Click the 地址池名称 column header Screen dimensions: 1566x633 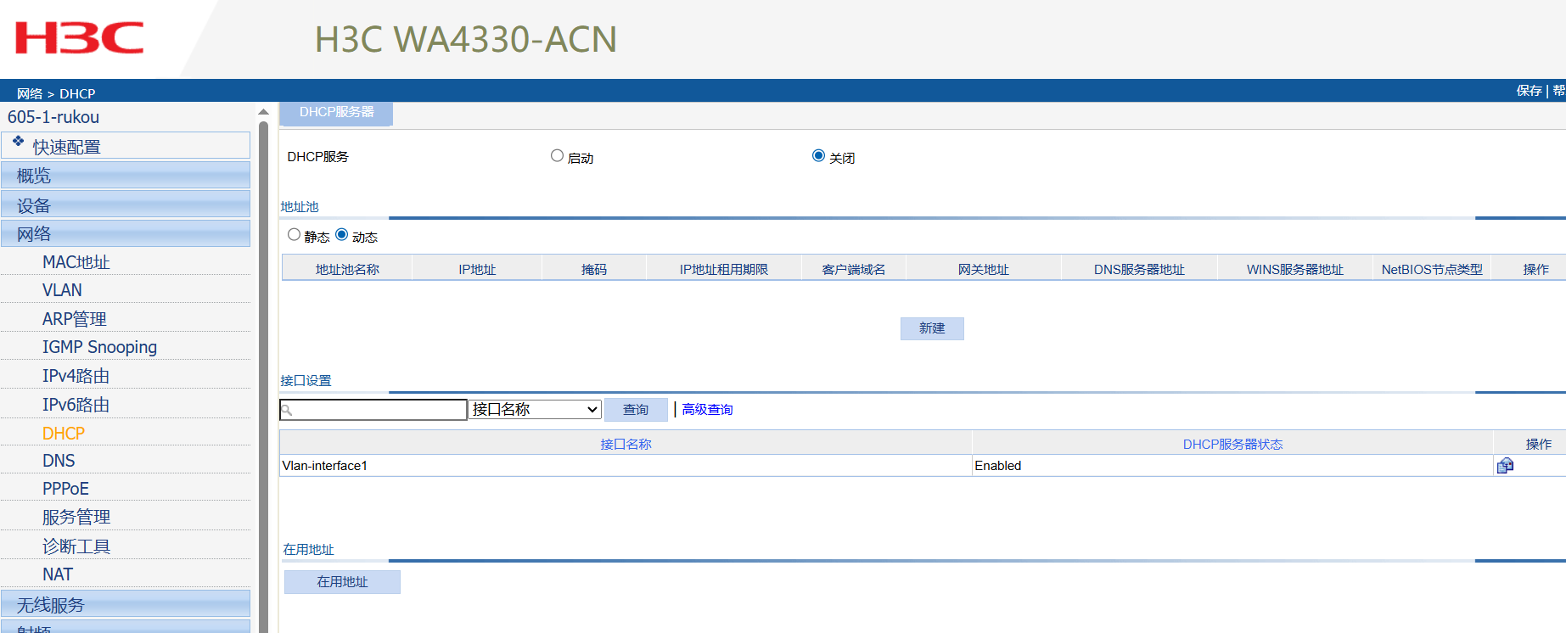[x=347, y=269]
